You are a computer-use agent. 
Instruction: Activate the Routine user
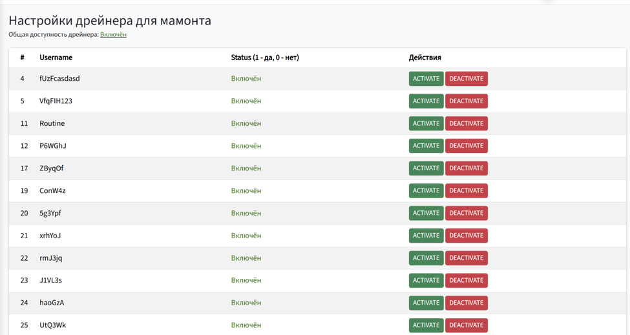click(x=426, y=123)
